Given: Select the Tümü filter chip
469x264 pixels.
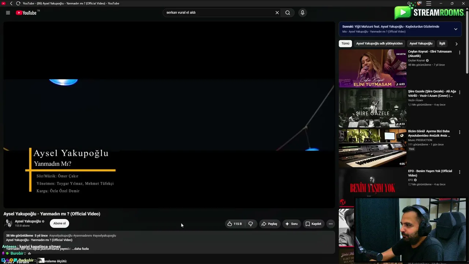Looking at the screenshot, I should pyautogui.click(x=346, y=44).
